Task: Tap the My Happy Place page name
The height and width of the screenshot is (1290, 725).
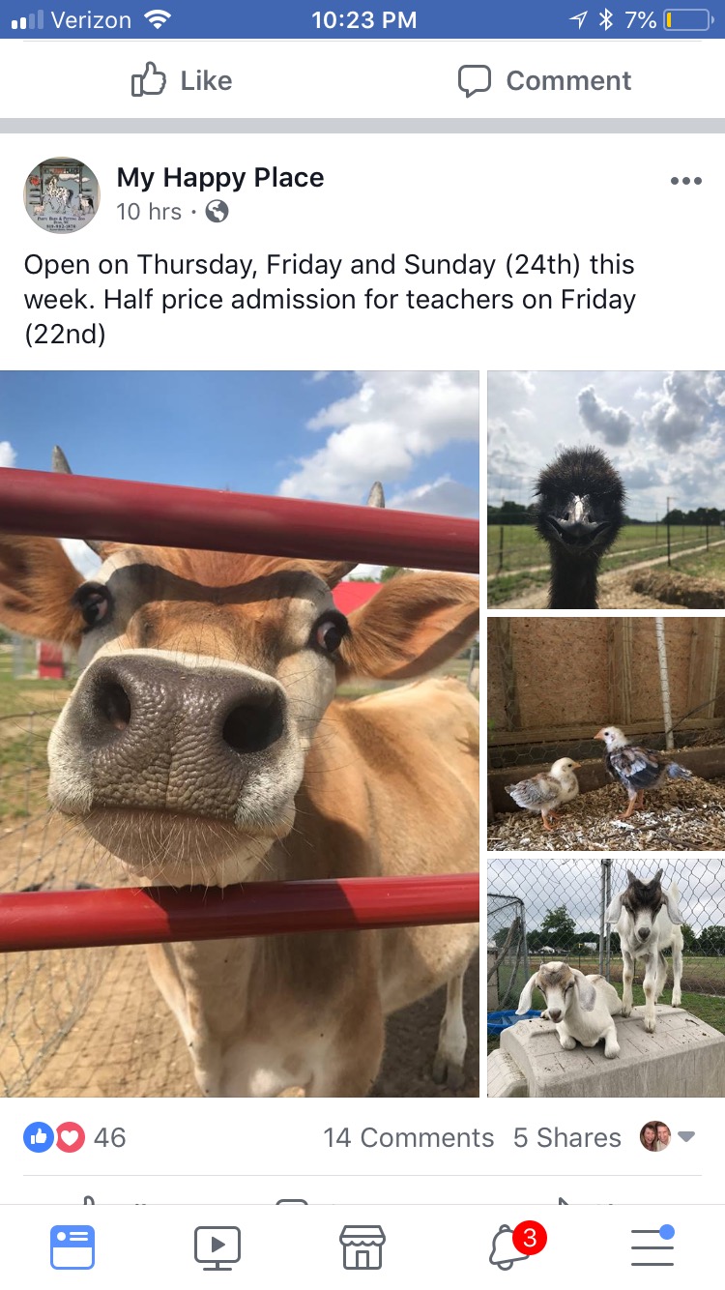Action: (220, 178)
